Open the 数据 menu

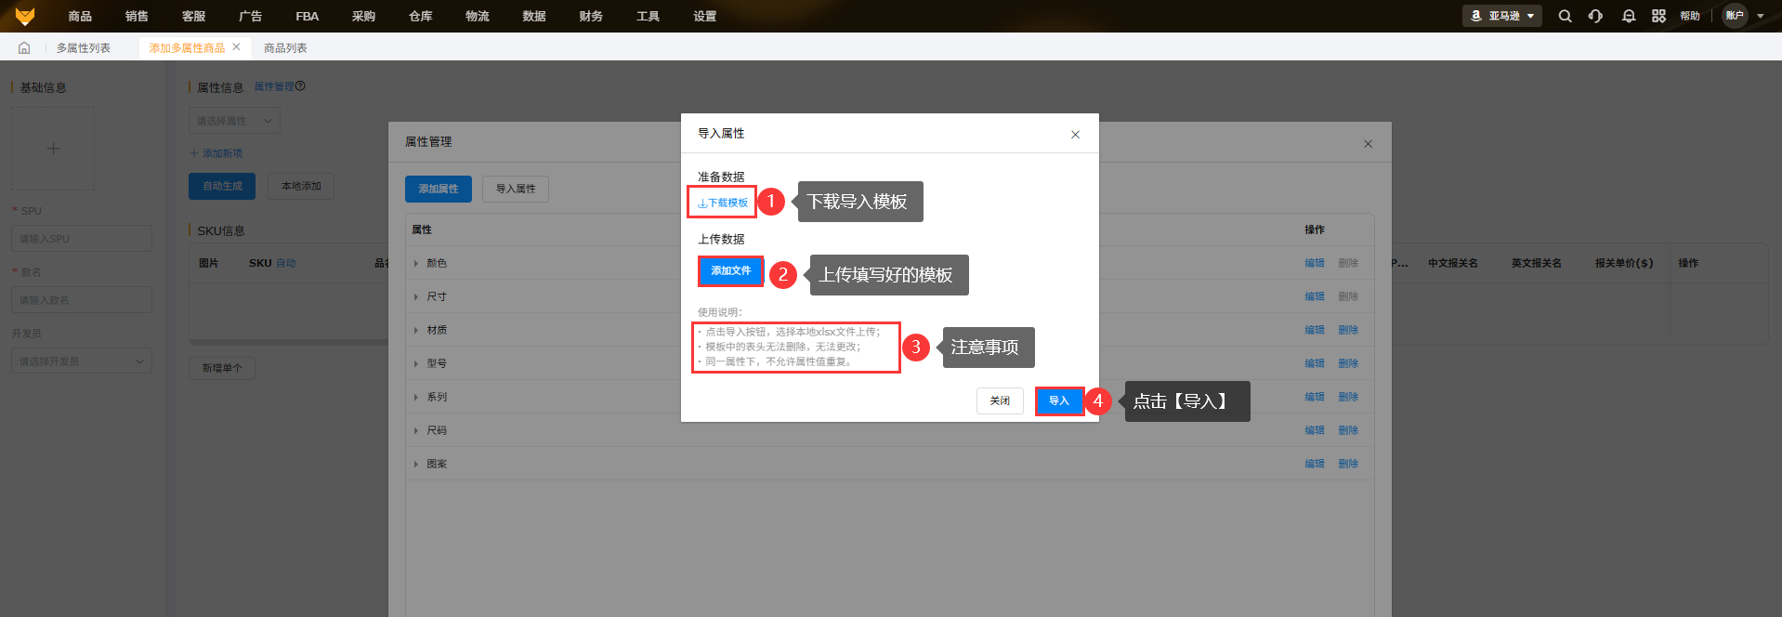click(533, 16)
